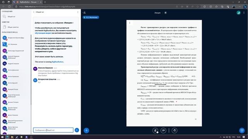Open chat options three-dot menu
The width and height of the screenshot is (248, 139).
(x=77, y=12)
